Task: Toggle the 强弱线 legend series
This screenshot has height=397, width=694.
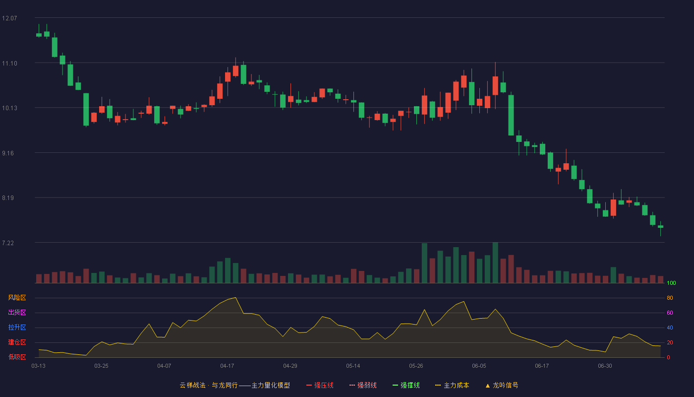Action: [x=363, y=385]
